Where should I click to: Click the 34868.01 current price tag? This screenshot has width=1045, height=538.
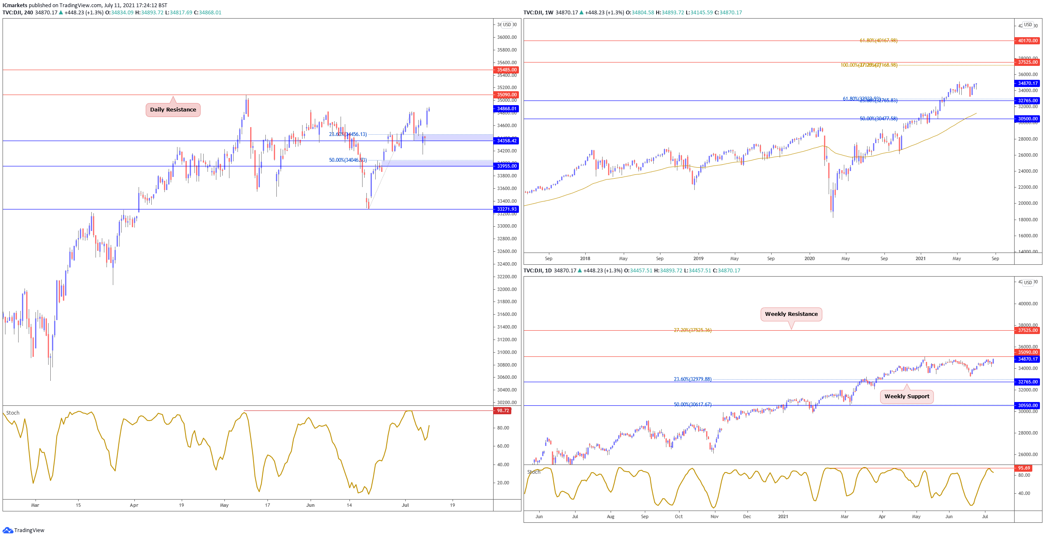coord(506,109)
